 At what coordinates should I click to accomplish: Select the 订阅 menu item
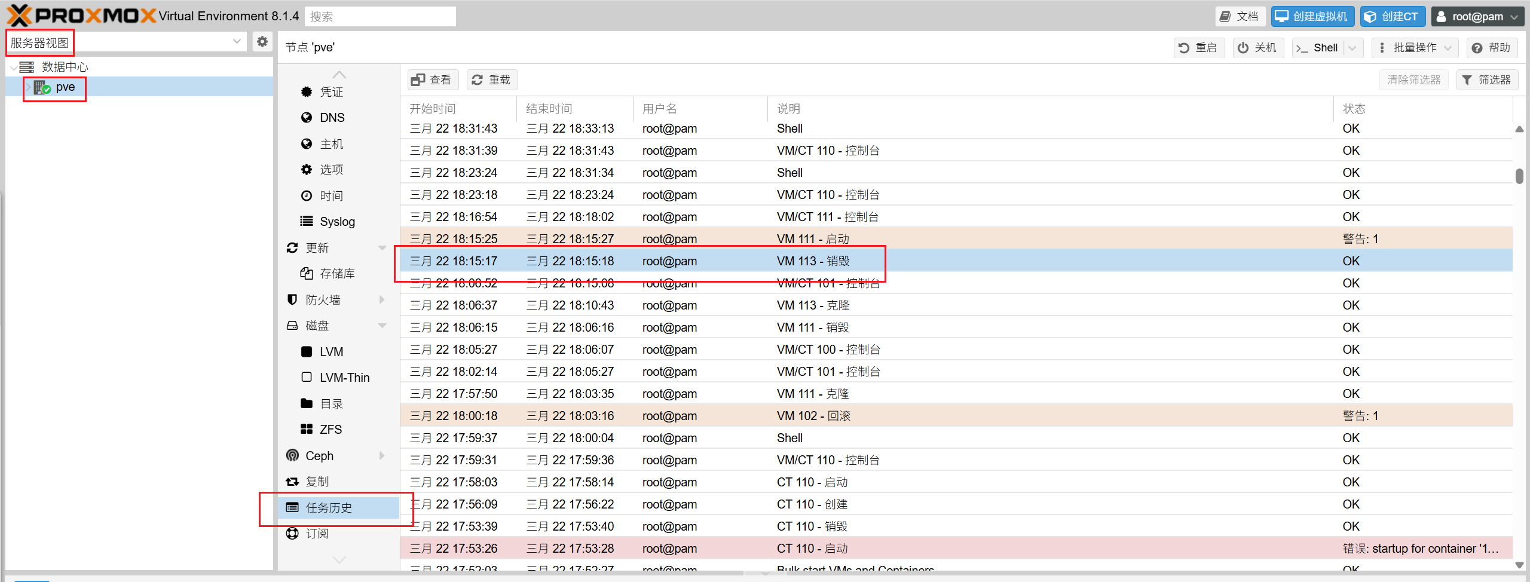click(317, 534)
